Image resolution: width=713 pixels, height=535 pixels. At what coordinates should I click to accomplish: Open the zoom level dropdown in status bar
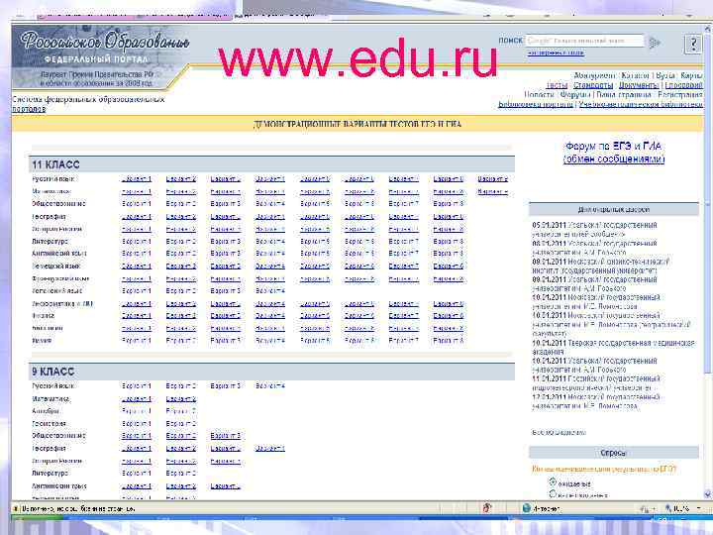(x=698, y=508)
